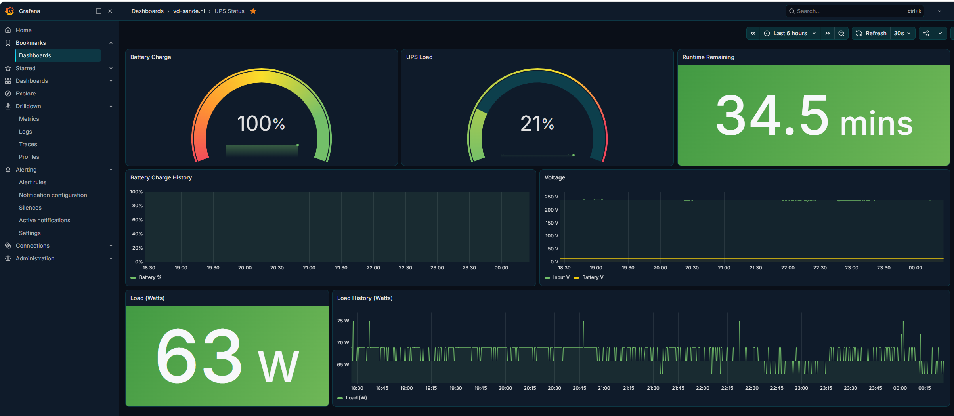This screenshot has height=416, width=954.
Task: Click the Grafana logo icon
Action: coord(10,11)
